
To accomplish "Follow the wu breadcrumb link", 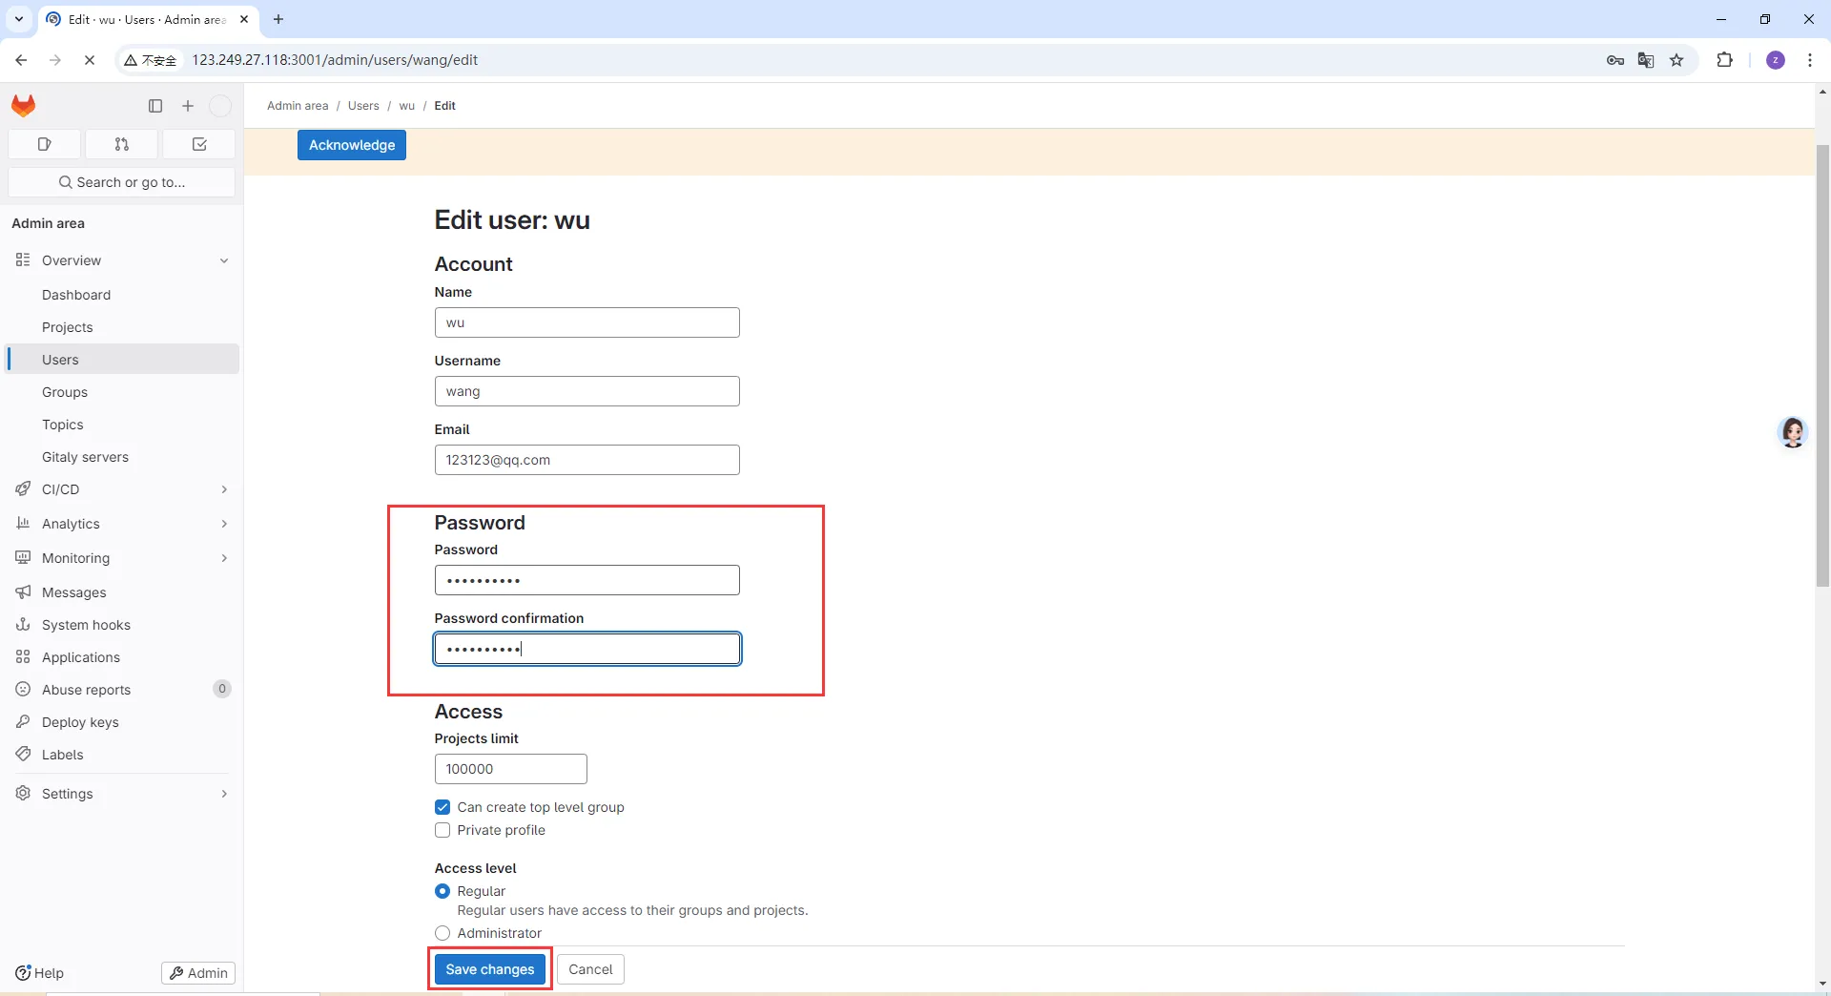I will pyautogui.click(x=407, y=106).
